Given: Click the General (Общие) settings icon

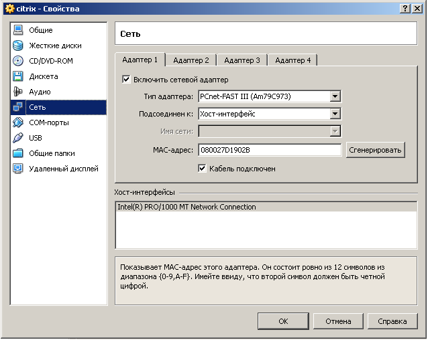Looking at the screenshot, I should tap(18, 30).
